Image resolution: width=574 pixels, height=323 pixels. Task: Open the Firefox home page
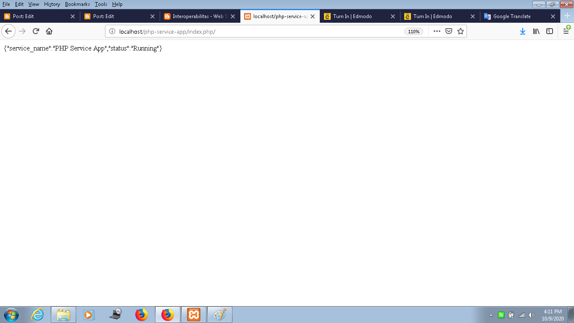(x=49, y=31)
